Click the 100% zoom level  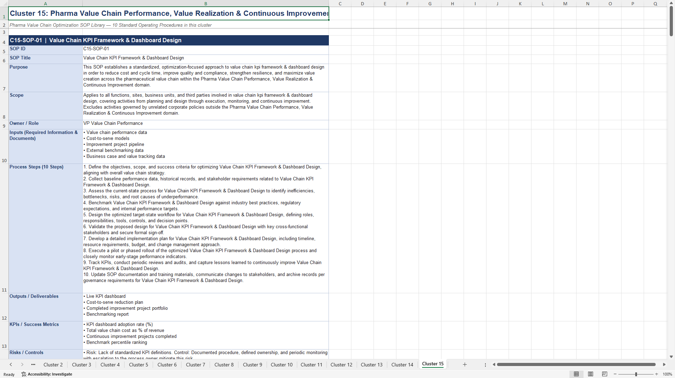coord(667,374)
